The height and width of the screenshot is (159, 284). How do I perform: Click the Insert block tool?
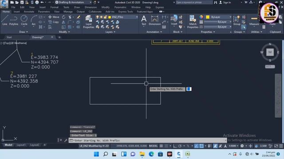pos(174,20)
